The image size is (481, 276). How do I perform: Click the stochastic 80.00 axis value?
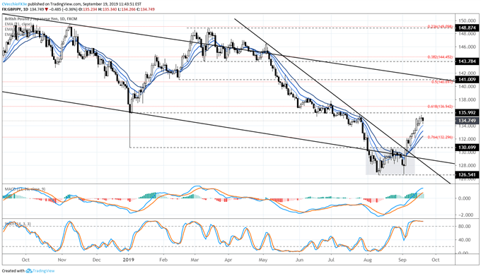click(x=464, y=227)
